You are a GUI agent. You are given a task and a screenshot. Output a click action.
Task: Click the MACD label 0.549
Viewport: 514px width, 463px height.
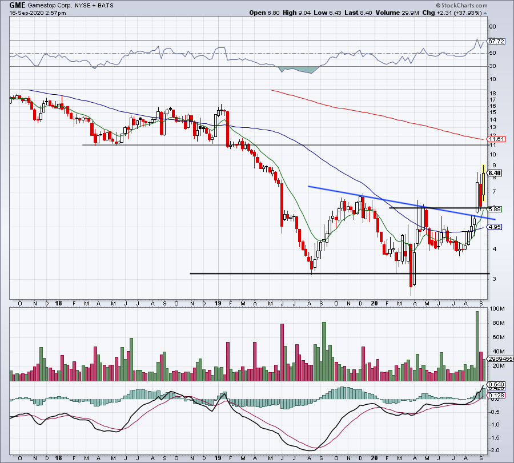click(x=496, y=384)
